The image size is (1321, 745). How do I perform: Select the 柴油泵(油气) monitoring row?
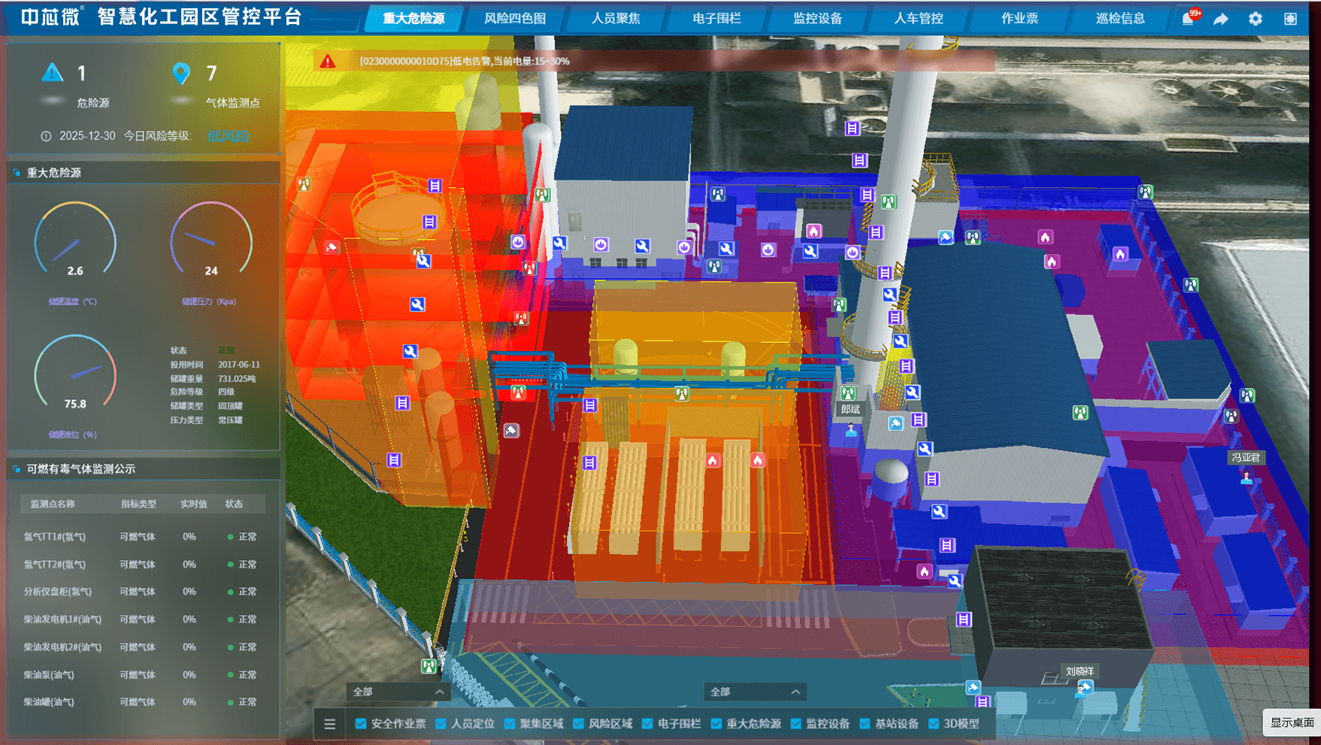[143, 674]
